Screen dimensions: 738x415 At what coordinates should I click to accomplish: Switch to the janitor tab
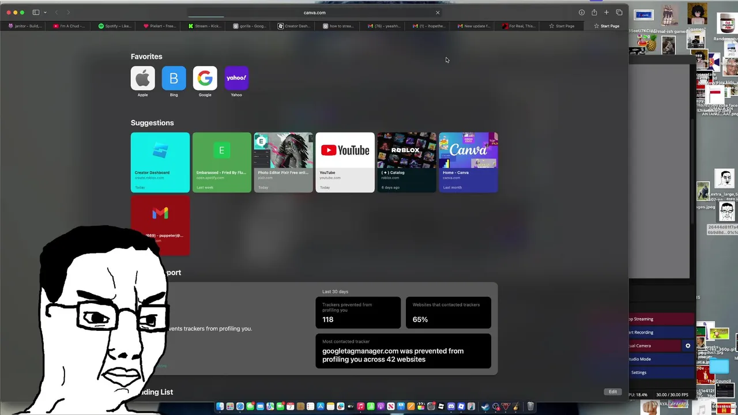click(24, 26)
